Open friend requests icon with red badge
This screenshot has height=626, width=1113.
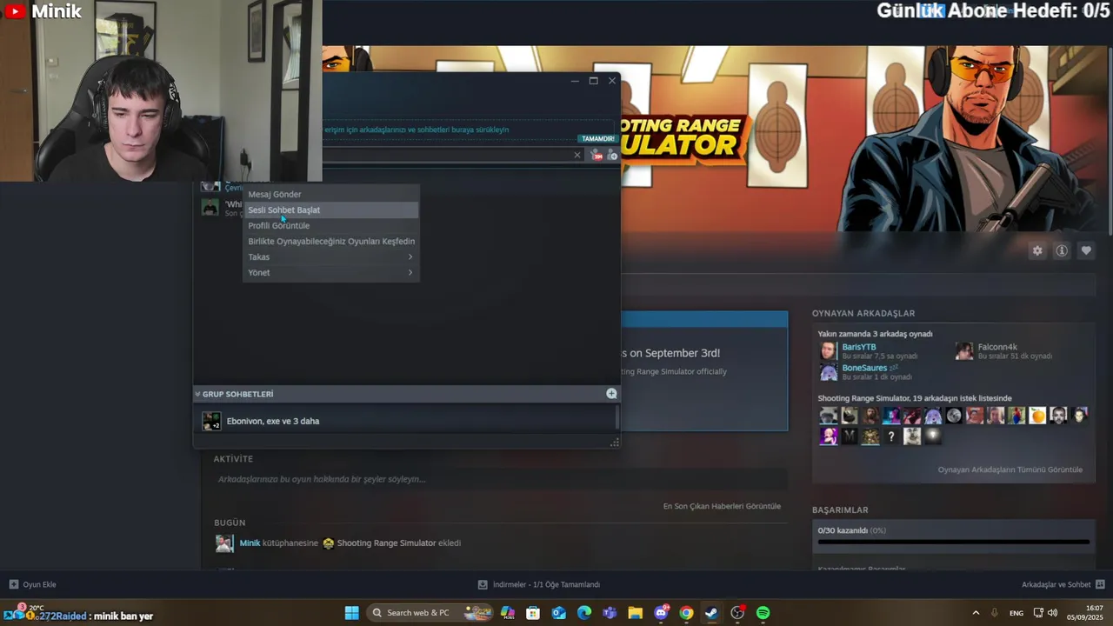click(x=596, y=155)
